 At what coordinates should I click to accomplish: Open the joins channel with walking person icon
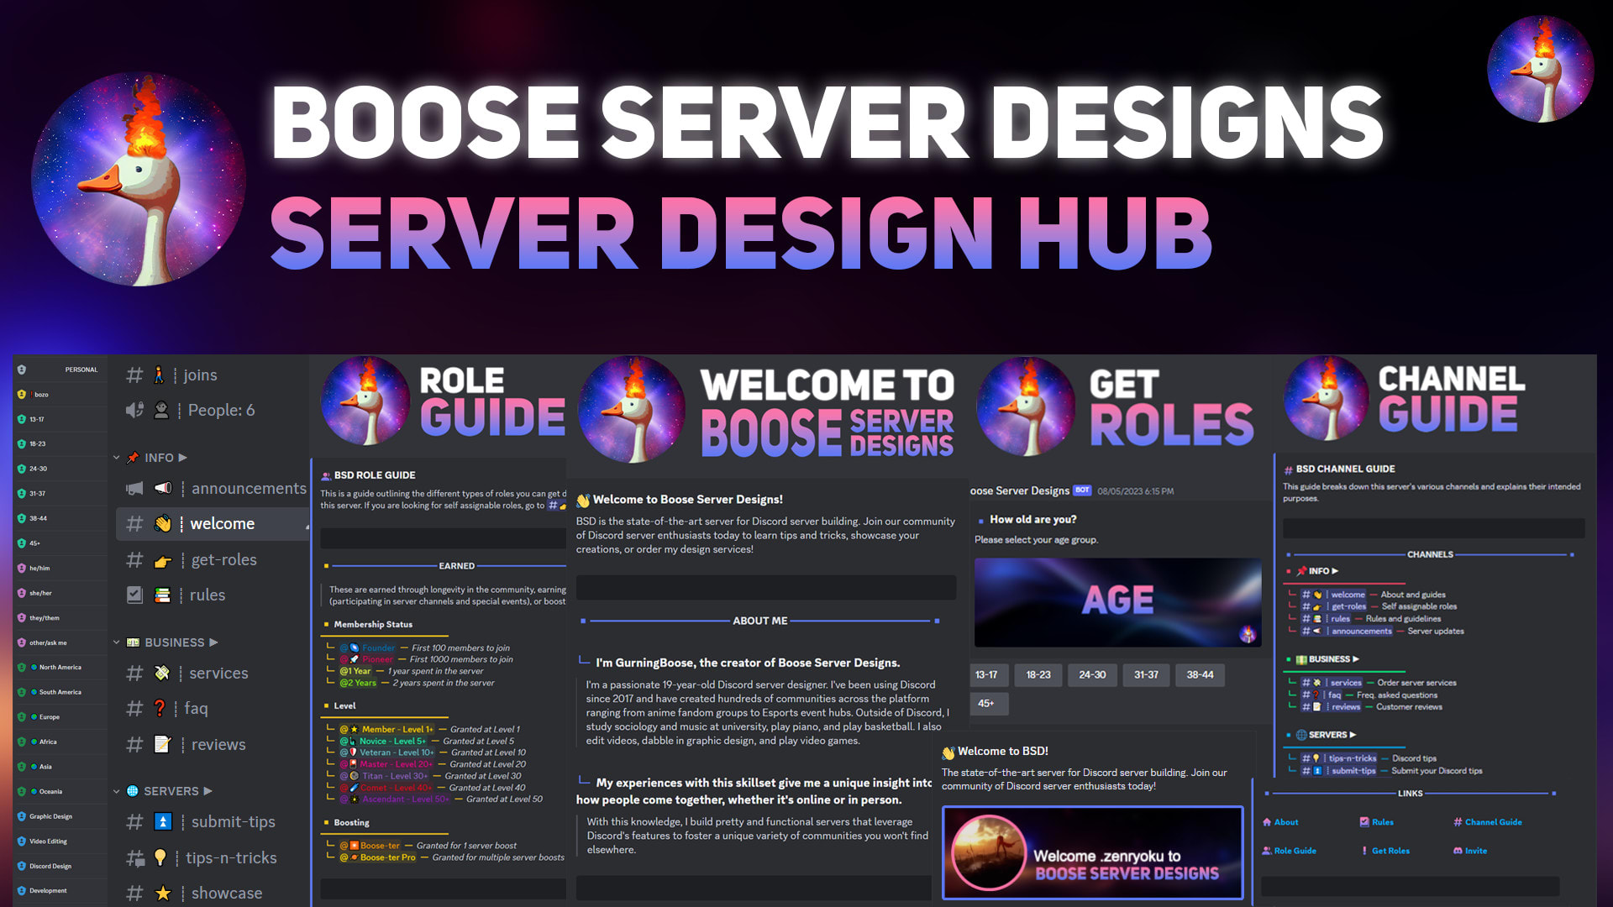click(x=172, y=375)
